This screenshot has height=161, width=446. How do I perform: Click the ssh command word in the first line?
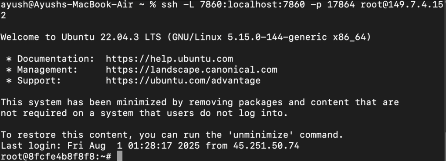point(169,4)
